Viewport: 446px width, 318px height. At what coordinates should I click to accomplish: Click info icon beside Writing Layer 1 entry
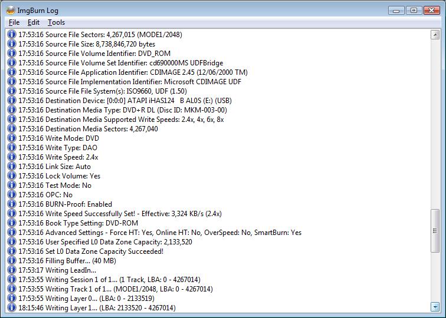click(11, 308)
